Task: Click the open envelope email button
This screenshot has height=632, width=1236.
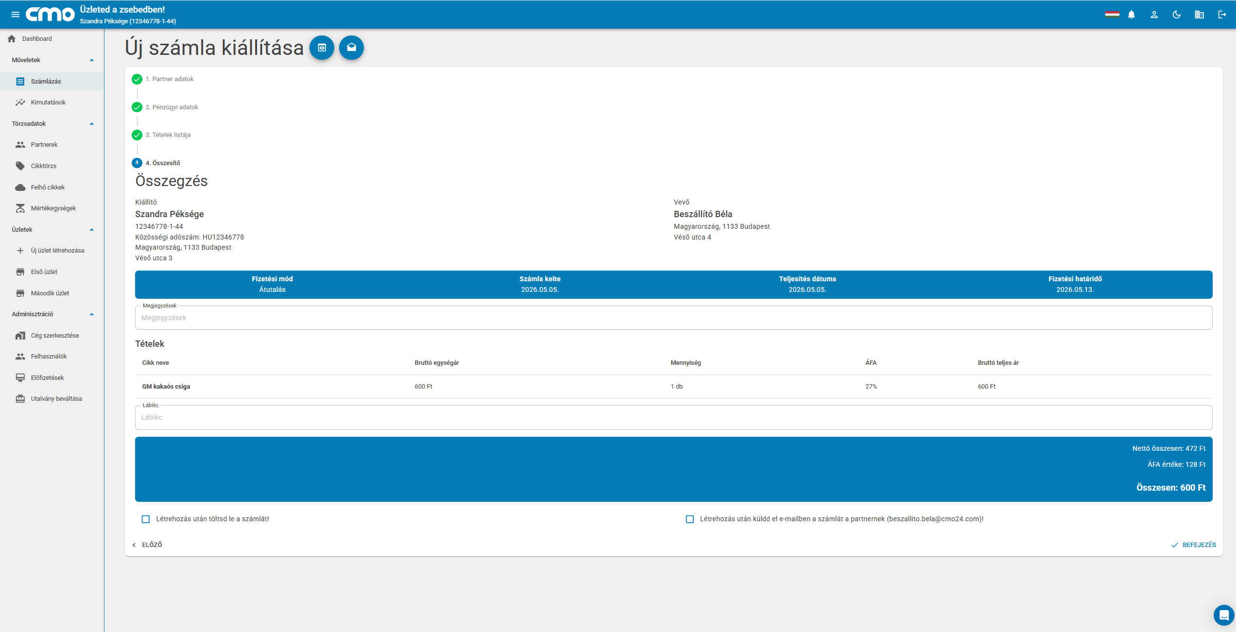Action: [351, 48]
